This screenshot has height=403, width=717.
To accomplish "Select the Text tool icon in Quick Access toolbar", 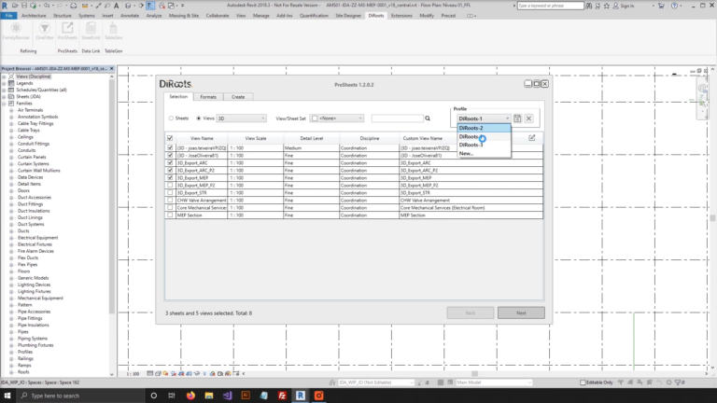I will click(116, 6).
